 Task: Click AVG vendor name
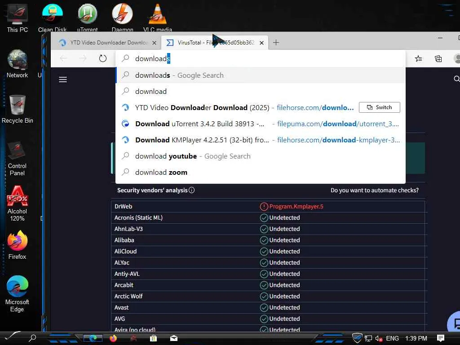click(x=119, y=318)
